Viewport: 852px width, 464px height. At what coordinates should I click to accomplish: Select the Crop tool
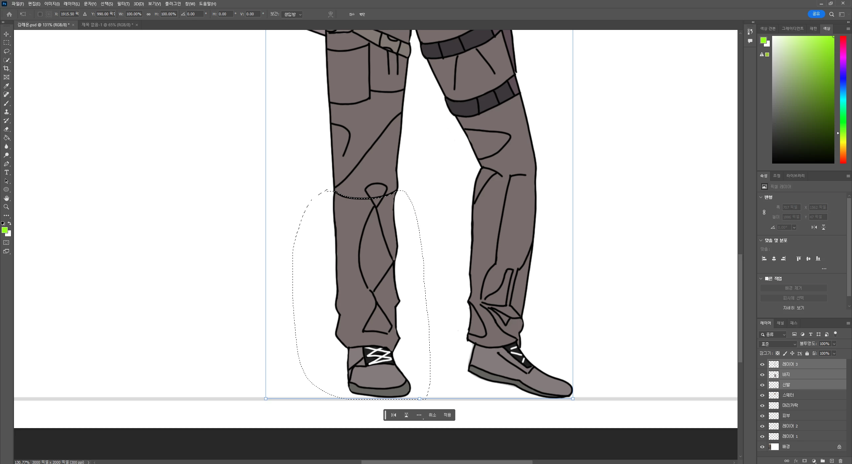pyautogui.click(x=6, y=68)
